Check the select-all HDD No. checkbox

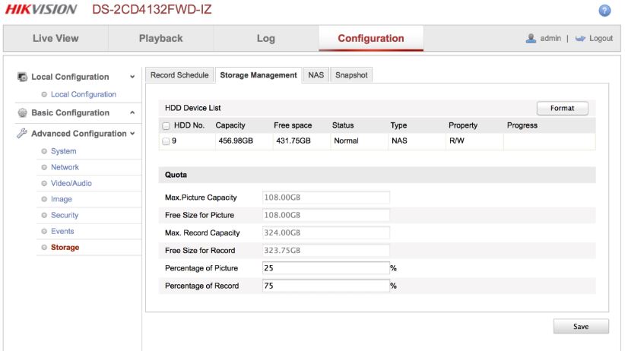(x=167, y=125)
